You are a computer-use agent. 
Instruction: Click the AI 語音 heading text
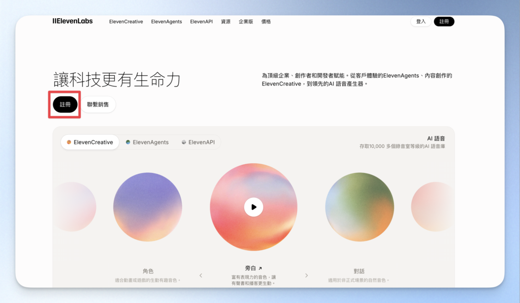click(436, 138)
